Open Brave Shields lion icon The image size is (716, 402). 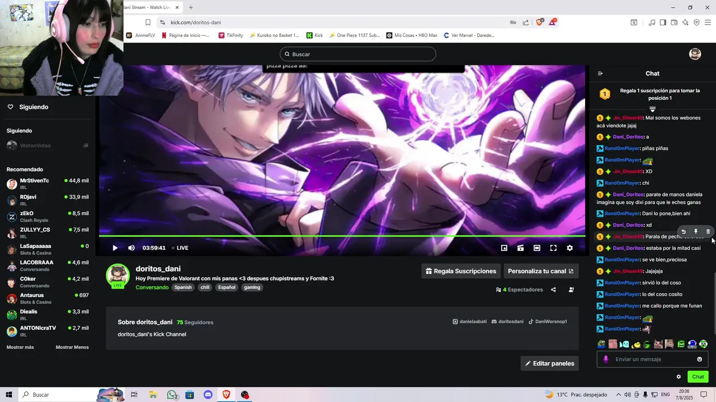point(540,22)
